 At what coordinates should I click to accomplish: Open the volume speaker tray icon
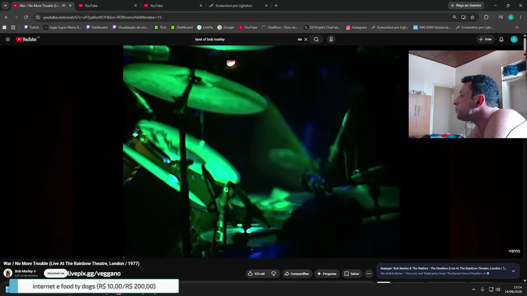[x=498, y=289]
